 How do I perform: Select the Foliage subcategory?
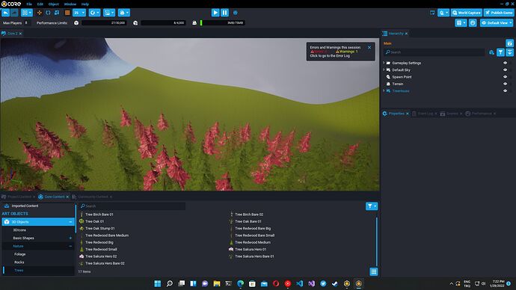[x=19, y=254]
